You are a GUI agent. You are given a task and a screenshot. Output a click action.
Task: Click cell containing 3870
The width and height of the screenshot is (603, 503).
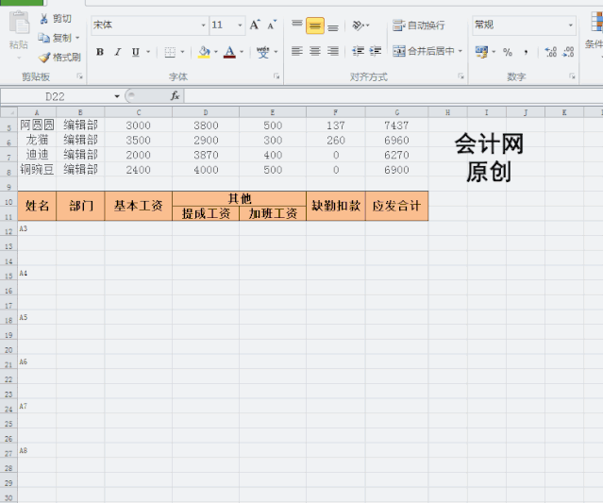pyautogui.click(x=206, y=155)
